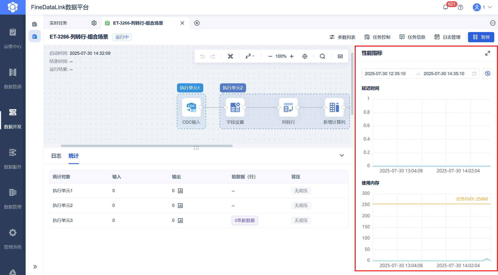This screenshot has height=275, width=498.
Task: Click the second sidebar task list icon
Action: (35, 36)
